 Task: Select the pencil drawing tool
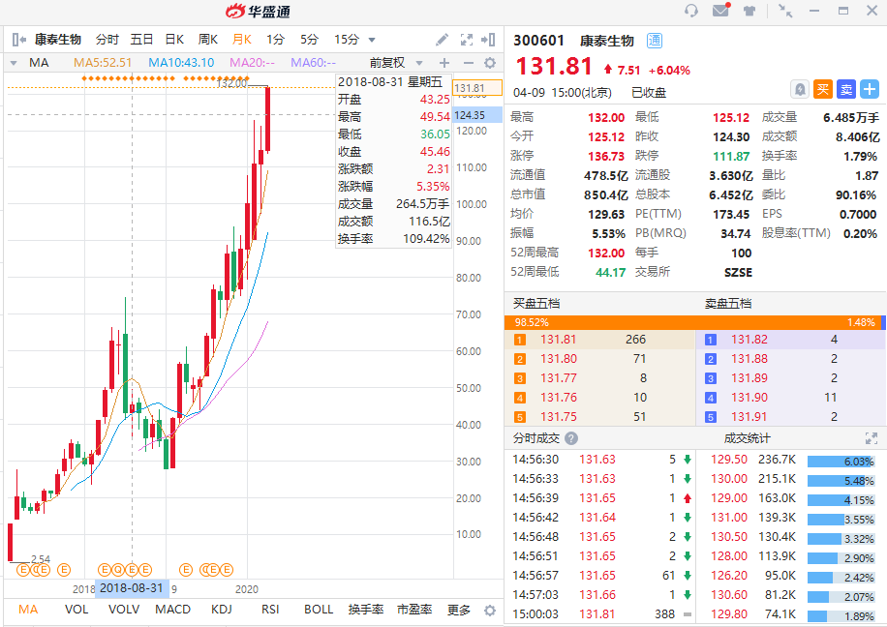coord(442,40)
